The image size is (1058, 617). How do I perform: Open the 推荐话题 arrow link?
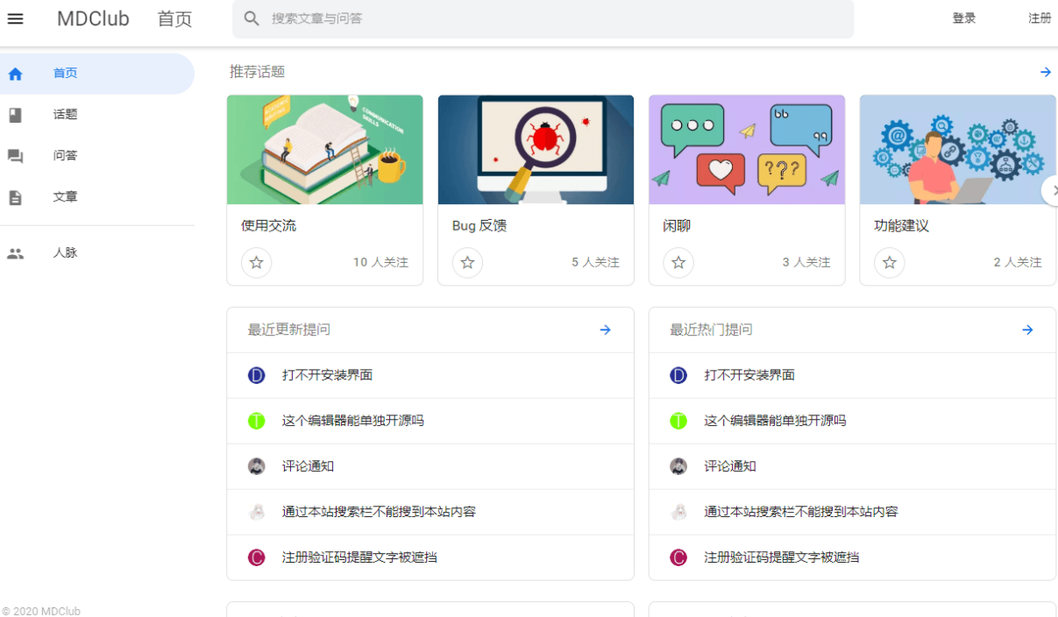(1045, 72)
